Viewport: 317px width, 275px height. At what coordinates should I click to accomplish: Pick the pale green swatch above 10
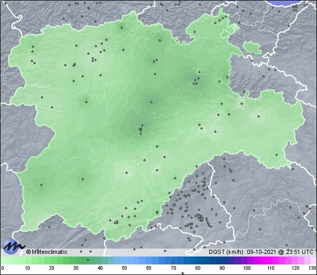point(27,261)
